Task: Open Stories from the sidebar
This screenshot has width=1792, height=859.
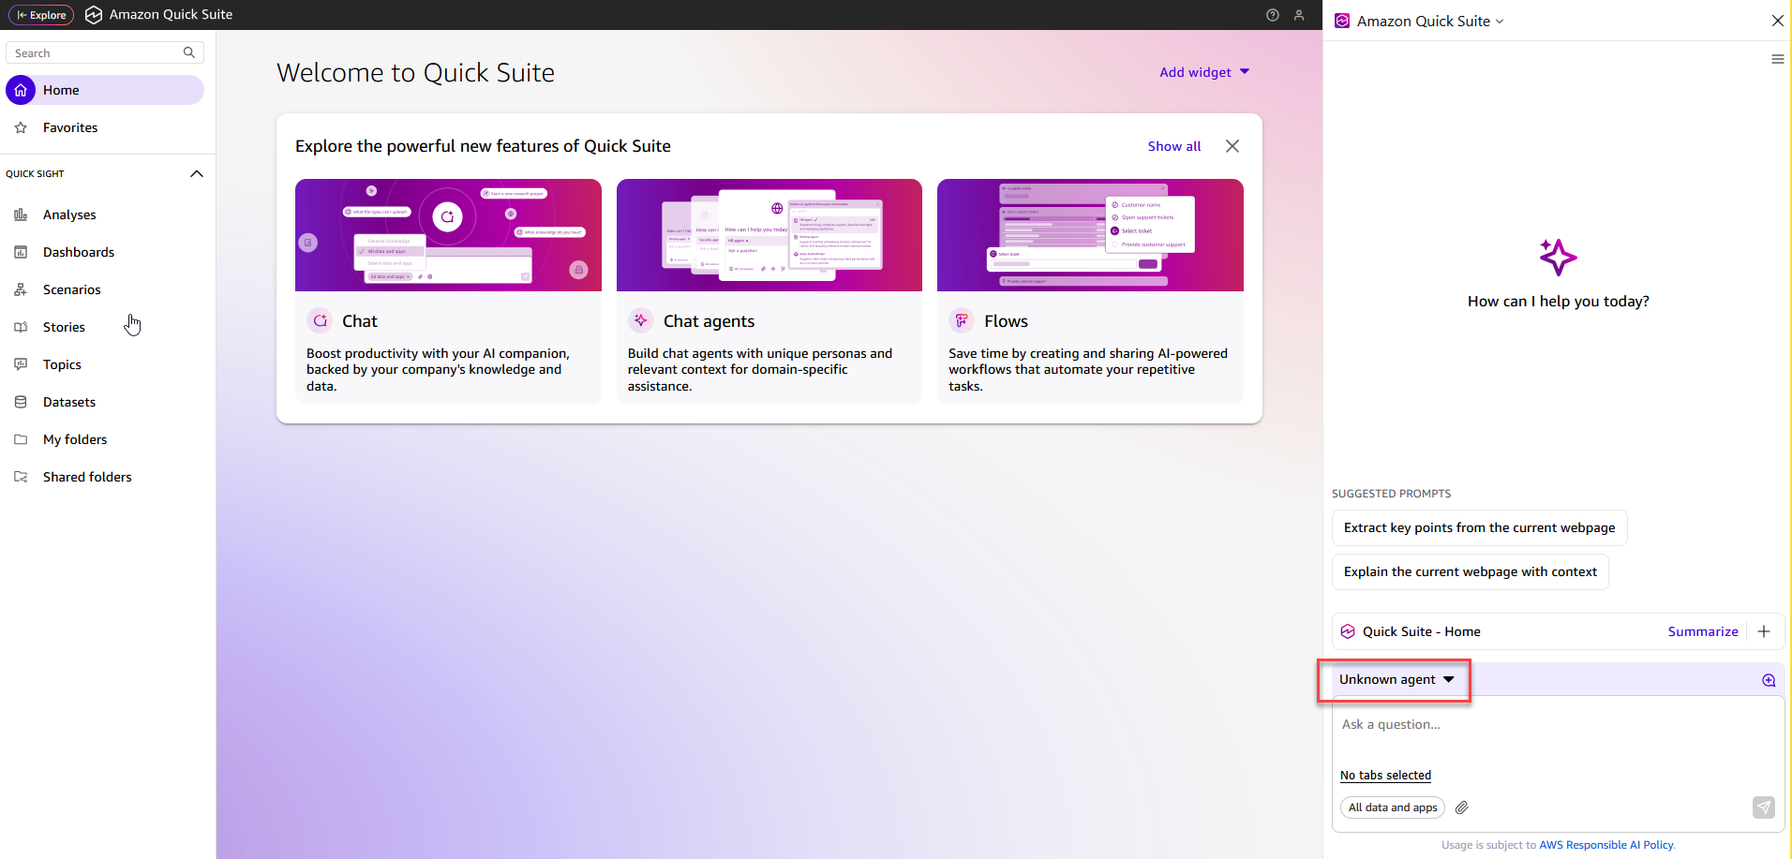Action: click(x=64, y=327)
